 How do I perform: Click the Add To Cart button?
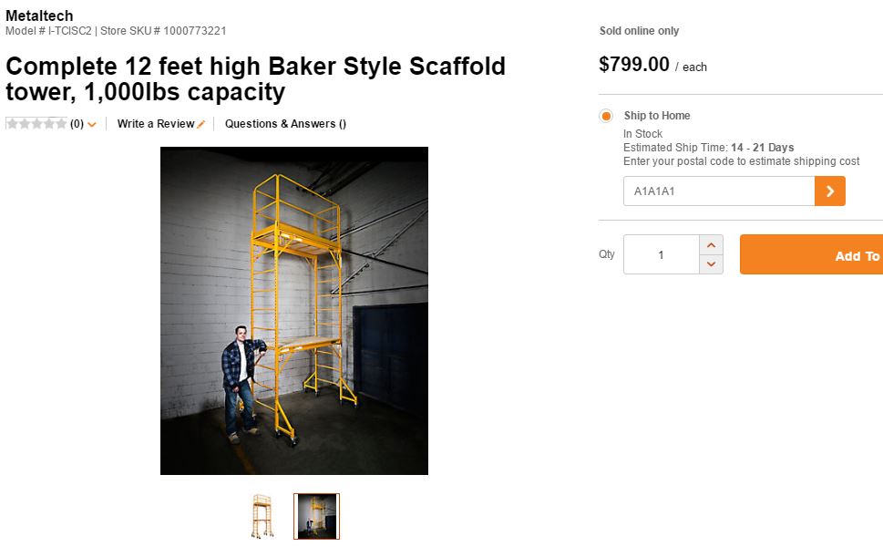[811, 255]
